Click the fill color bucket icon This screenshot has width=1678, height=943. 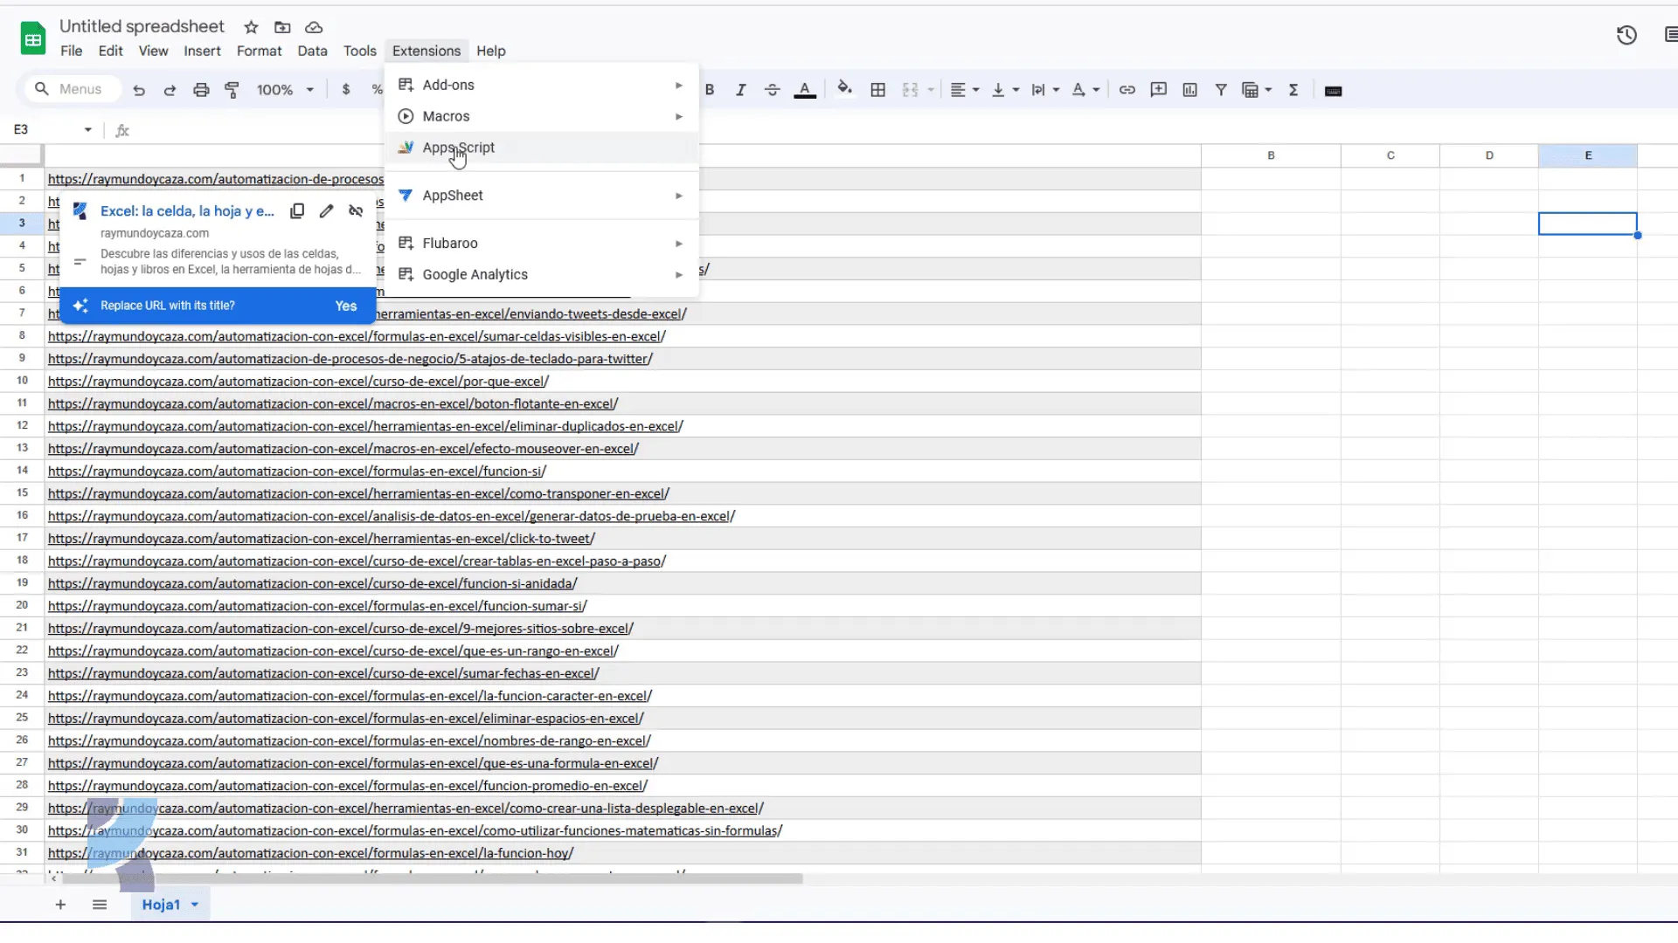[x=844, y=89]
